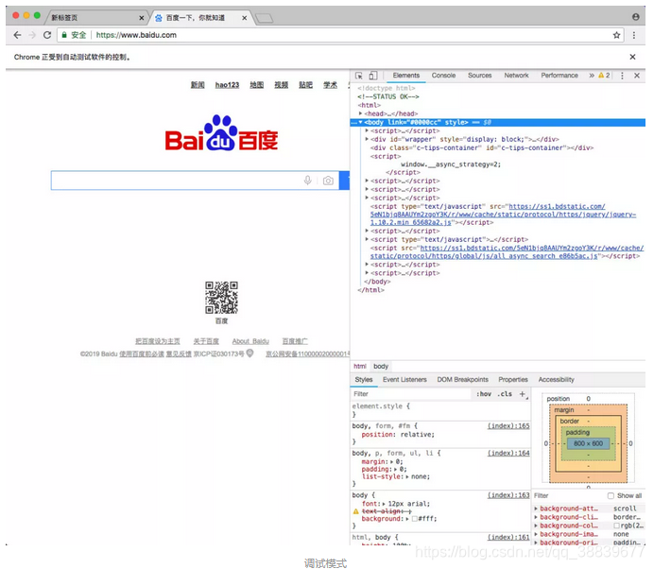Toggle device toolbar icon in DevTools
Viewport: 654px width, 569px height.
(x=373, y=76)
